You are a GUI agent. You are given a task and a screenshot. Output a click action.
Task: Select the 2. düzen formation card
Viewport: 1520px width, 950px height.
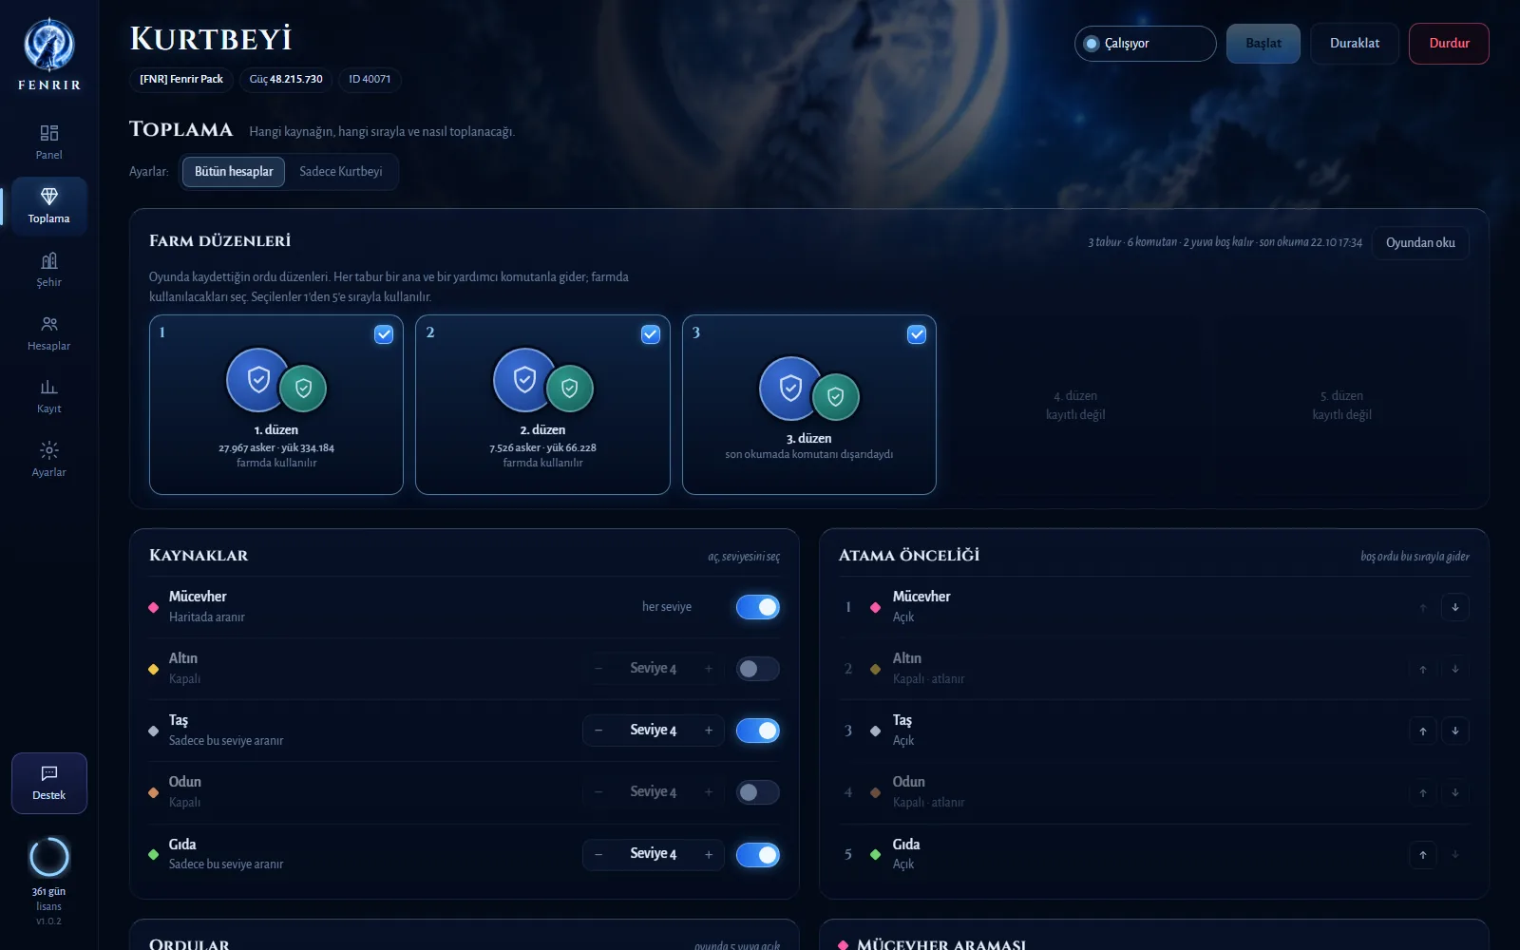[x=542, y=405]
